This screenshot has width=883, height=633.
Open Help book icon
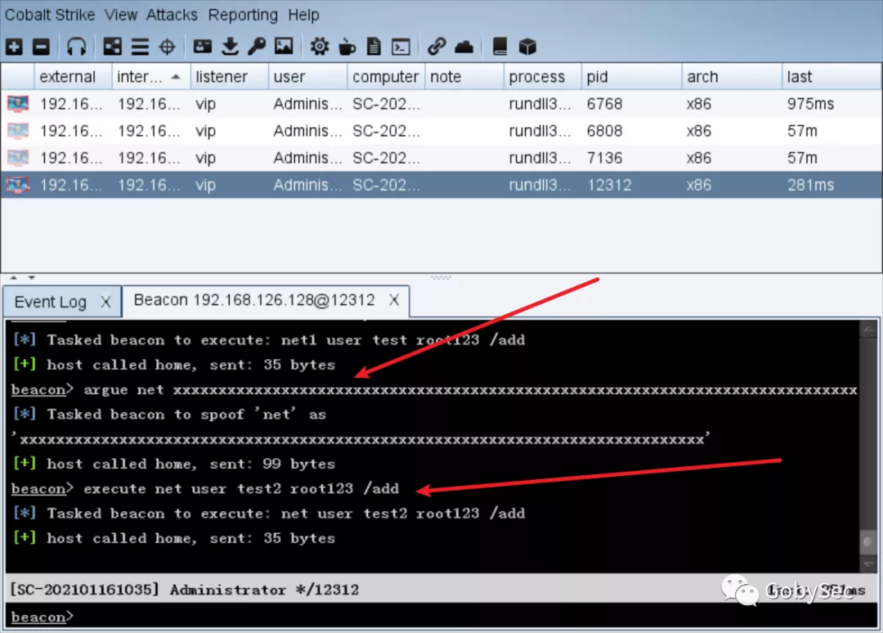(500, 47)
